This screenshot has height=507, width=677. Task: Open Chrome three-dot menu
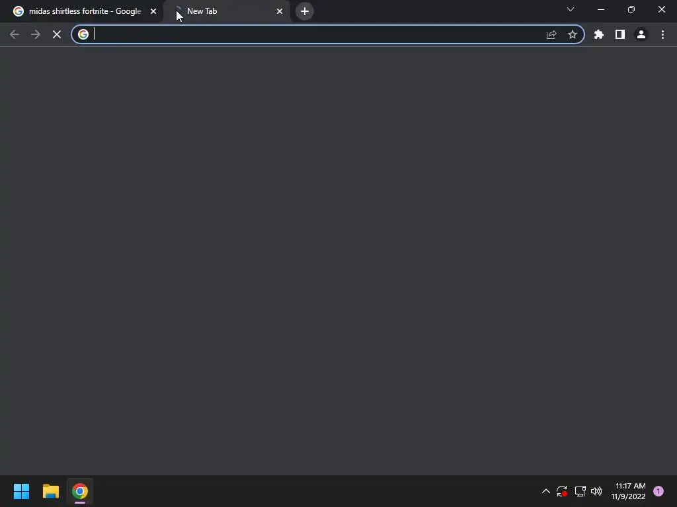[x=662, y=34]
